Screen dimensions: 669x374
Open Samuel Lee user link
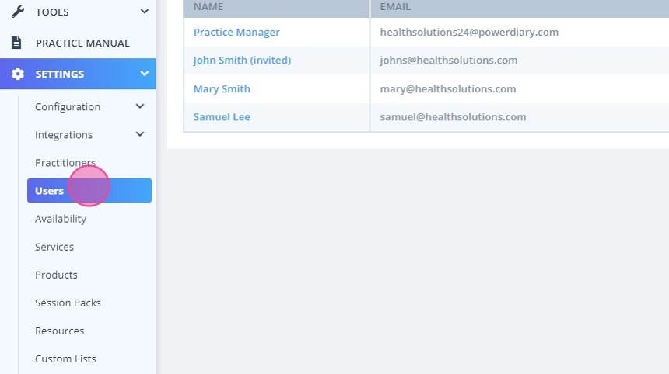pos(222,117)
